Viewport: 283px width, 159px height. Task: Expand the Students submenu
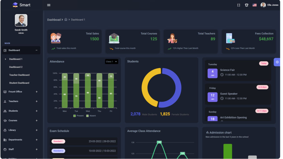[37, 111]
